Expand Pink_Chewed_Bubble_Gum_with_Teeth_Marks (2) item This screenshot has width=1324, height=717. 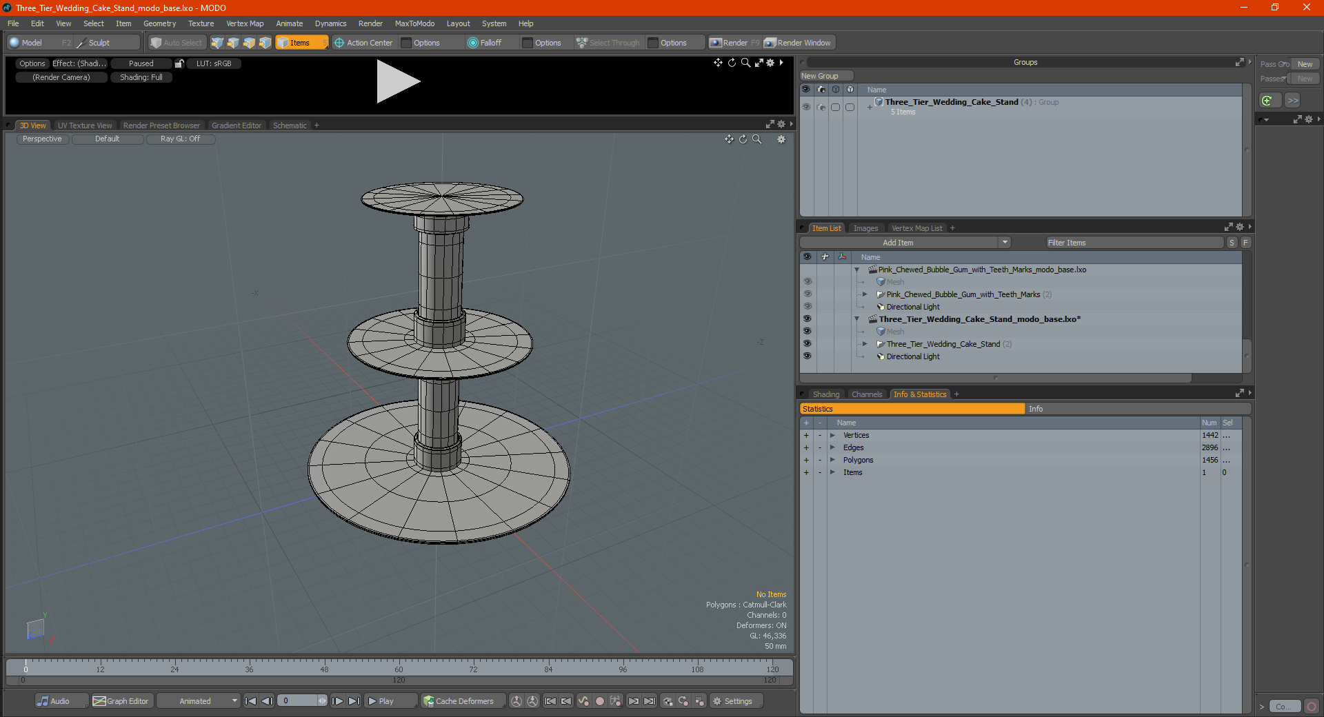tap(865, 294)
